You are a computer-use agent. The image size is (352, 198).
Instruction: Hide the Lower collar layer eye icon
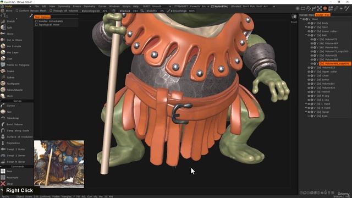[x=309, y=31]
